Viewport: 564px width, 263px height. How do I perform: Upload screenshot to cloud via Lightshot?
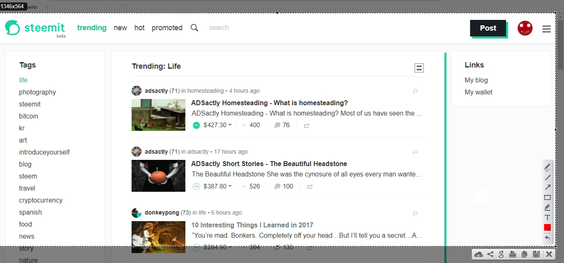tap(479, 254)
